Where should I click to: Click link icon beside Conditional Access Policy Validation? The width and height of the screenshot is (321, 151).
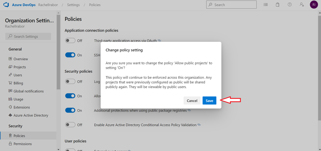point(199,125)
